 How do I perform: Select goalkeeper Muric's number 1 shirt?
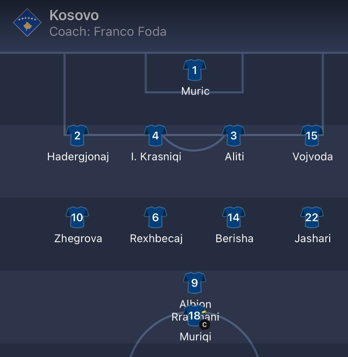click(195, 70)
